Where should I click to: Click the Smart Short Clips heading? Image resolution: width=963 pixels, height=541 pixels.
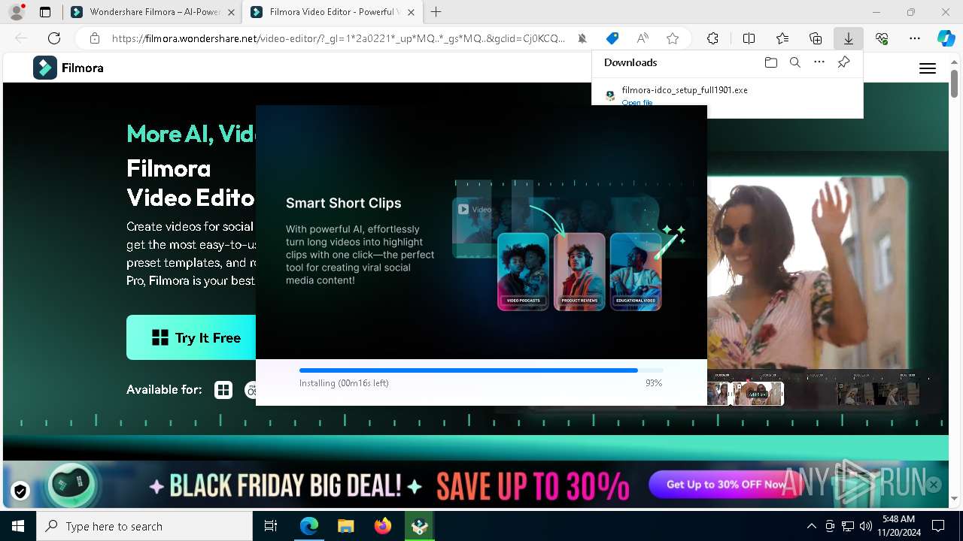344,203
